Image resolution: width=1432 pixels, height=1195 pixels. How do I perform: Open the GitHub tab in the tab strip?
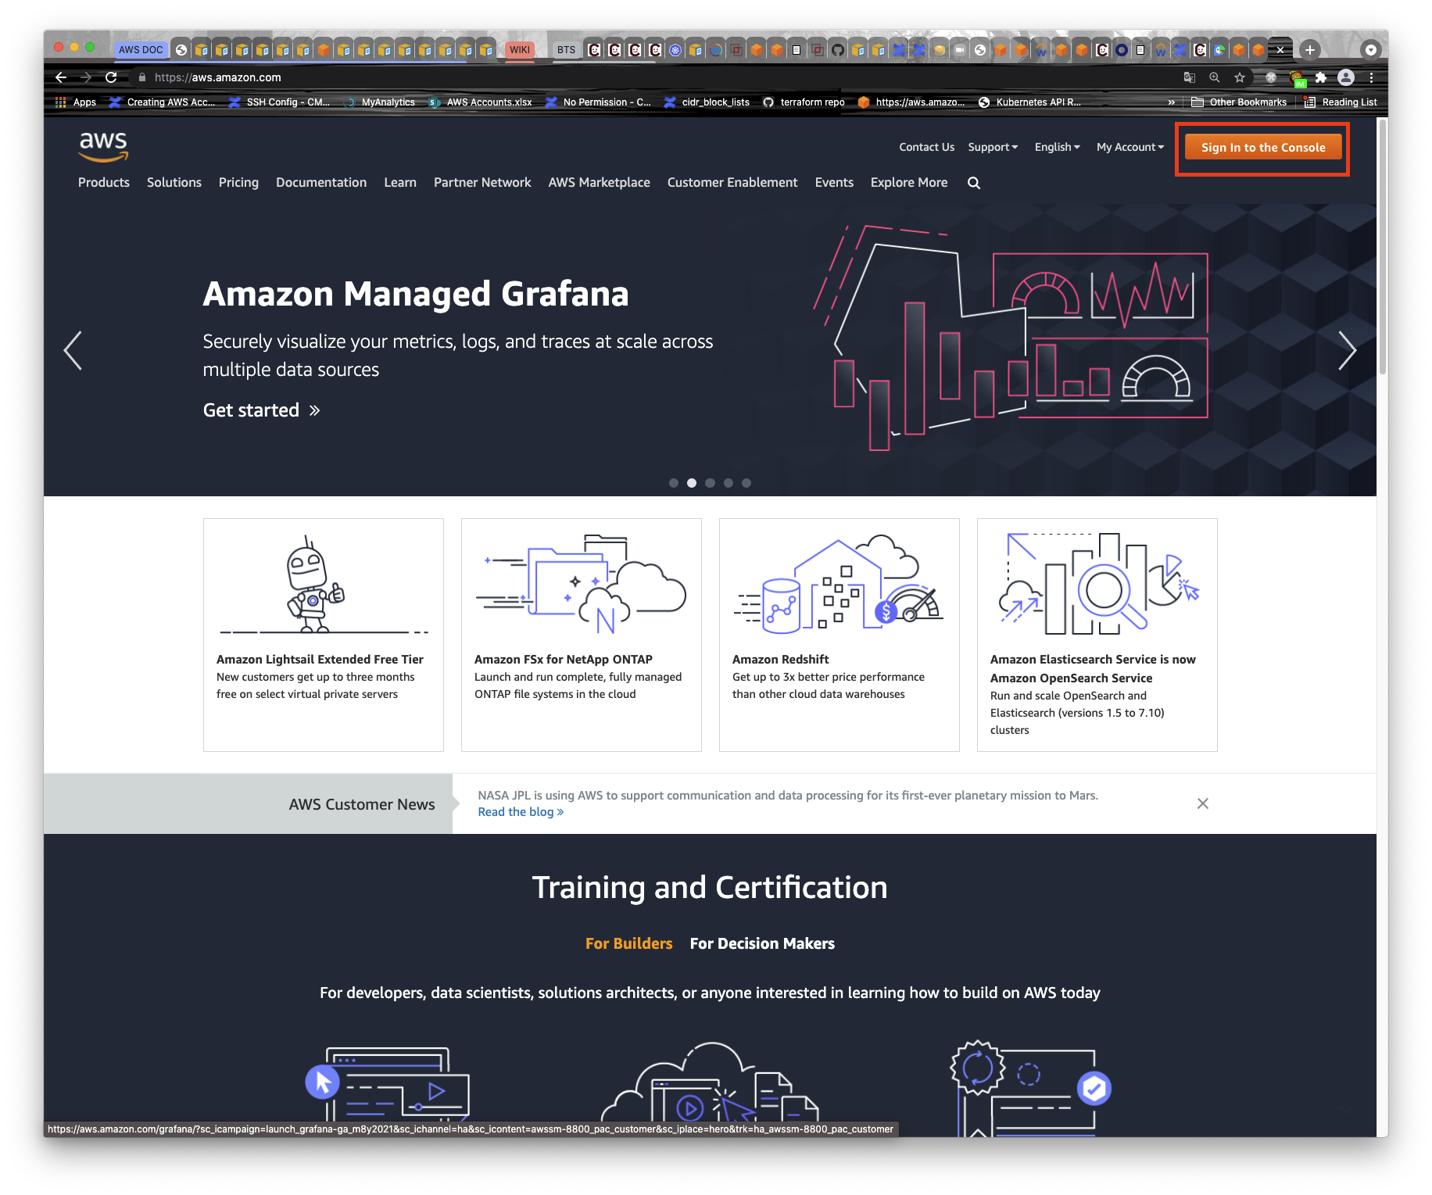(838, 50)
